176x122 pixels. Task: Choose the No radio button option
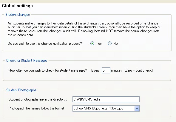[109, 44]
